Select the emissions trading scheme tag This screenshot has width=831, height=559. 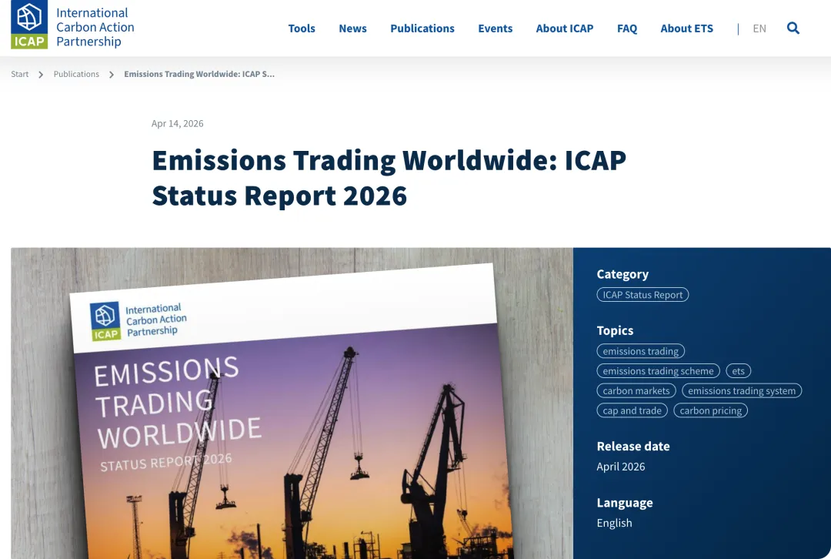click(x=658, y=370)
